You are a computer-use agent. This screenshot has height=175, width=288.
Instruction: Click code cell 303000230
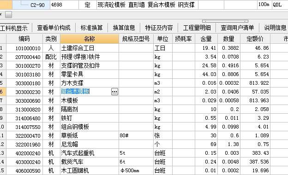(x=24, y=92)
